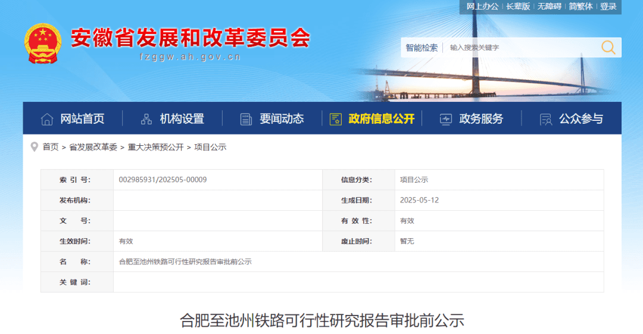
Task: Click the orange search magnifier icon
Action: coord(608,48)
